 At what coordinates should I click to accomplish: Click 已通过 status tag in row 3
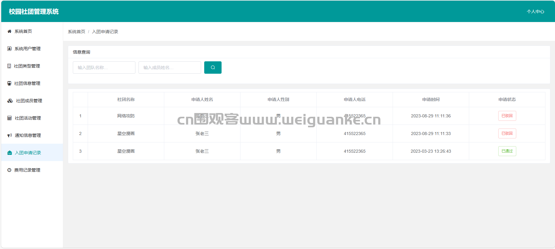tap(507, 151)
